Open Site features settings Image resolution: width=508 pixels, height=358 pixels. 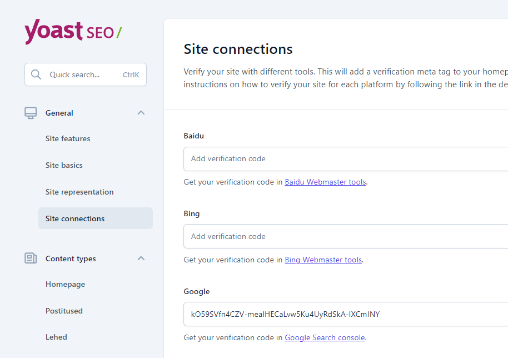pos(68,138)
